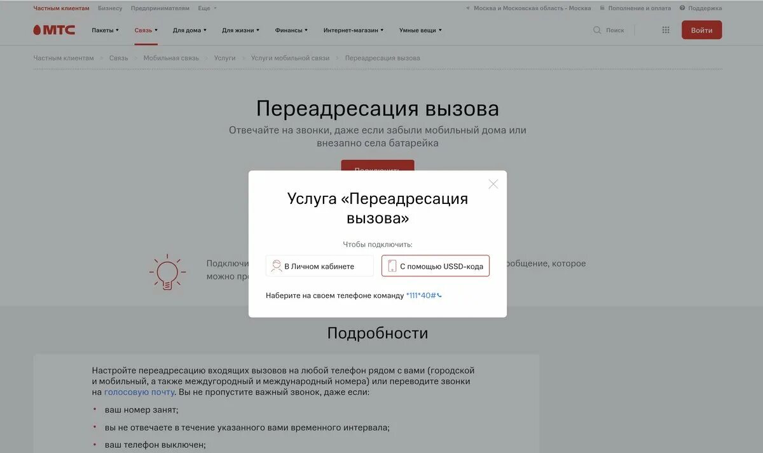Click the phone call icon after *111*40#
The image size is (763, 453).
[x=439, y=295]
